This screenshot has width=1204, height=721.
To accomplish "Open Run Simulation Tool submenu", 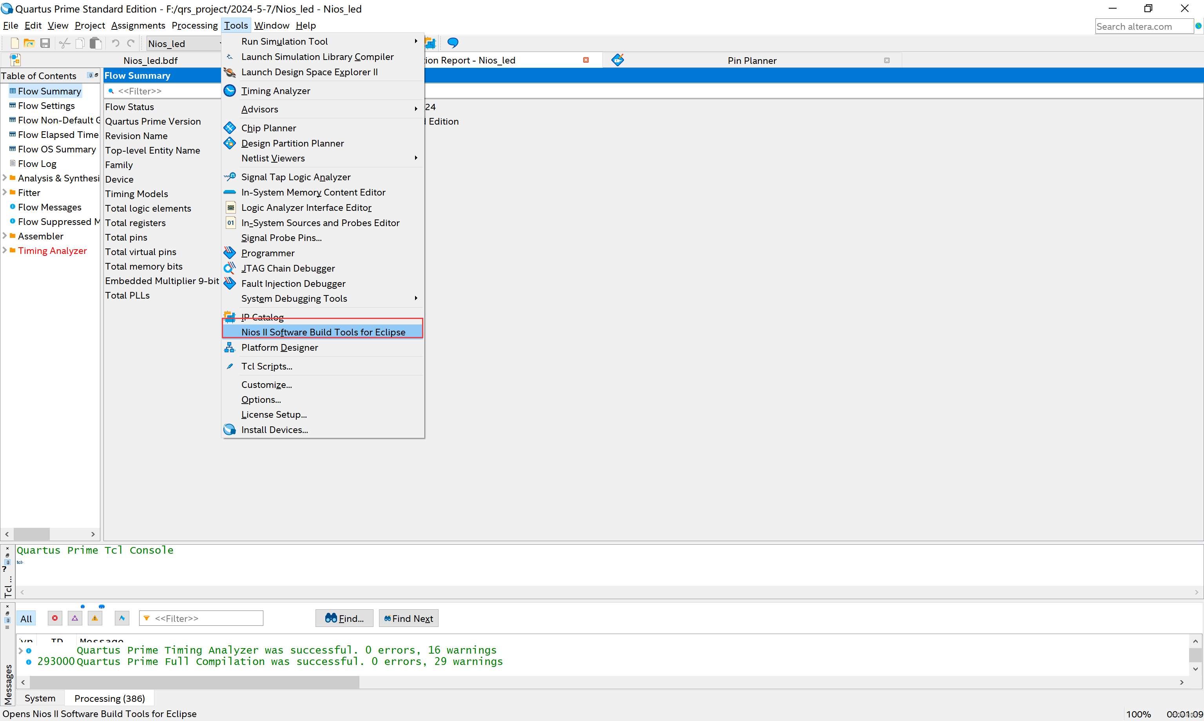I will [x=323, y=41].
